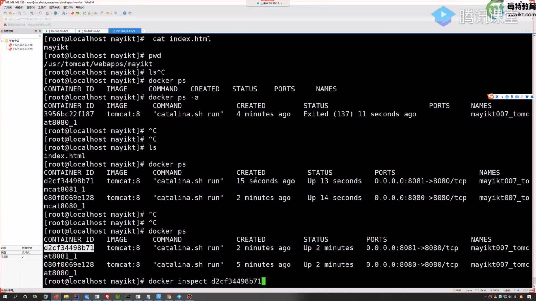Image resolution: width=536 pixels, height=301 pixels.
Task: Open the Help question mark icon
Action: [125, 13]
